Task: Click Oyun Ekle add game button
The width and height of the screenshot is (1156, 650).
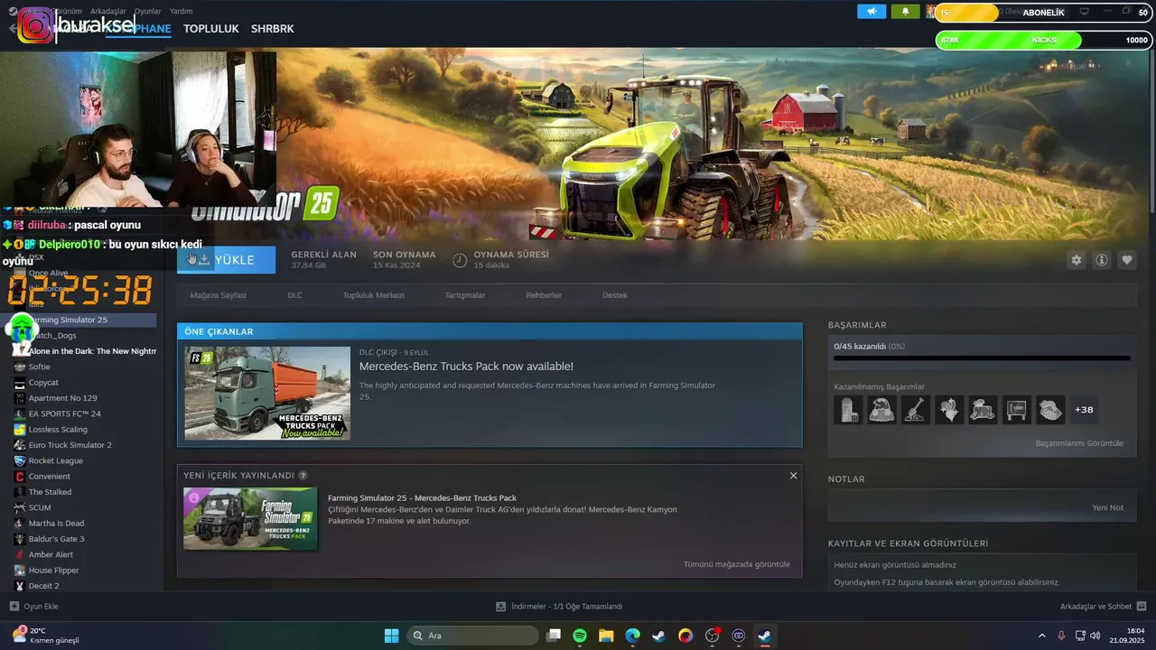Action: tap(34, 607)
